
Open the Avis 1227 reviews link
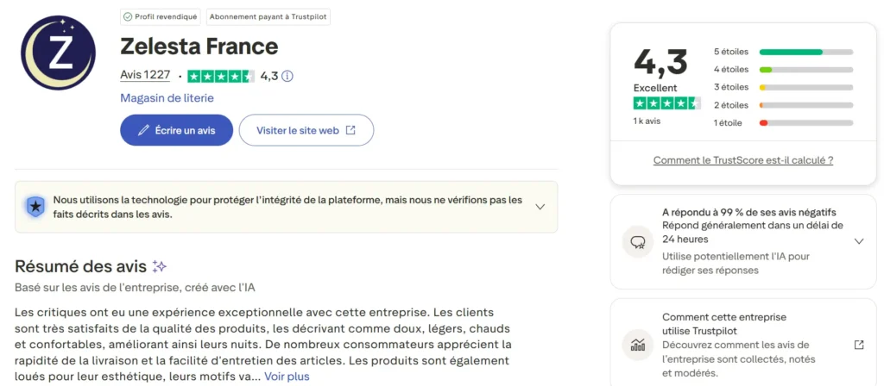click(x=145, y=75)
